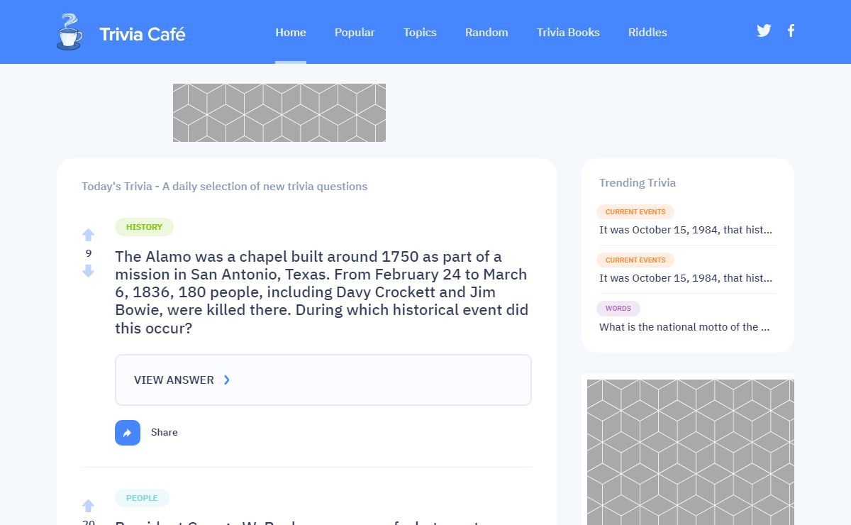Upvote the Alamo history question
Viewport: 851px width, 525px height.
coord(88,235)
